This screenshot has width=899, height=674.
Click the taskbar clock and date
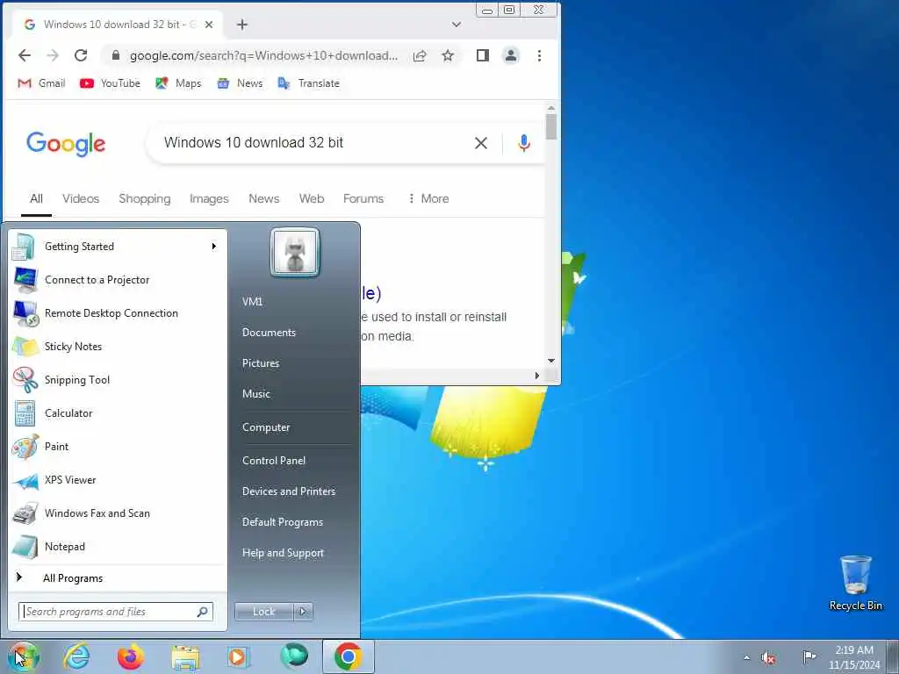[854, 657]
